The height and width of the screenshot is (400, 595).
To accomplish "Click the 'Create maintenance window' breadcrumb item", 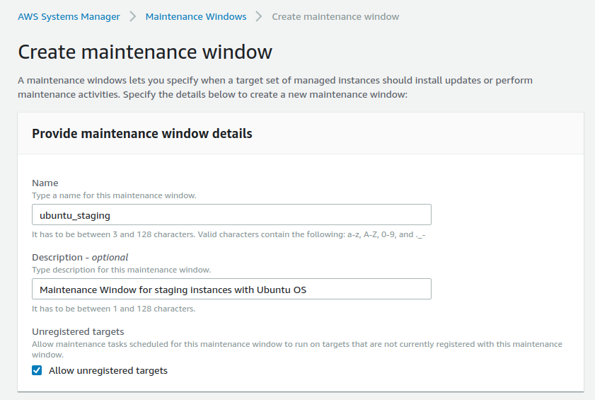I will tap(335, 16).
